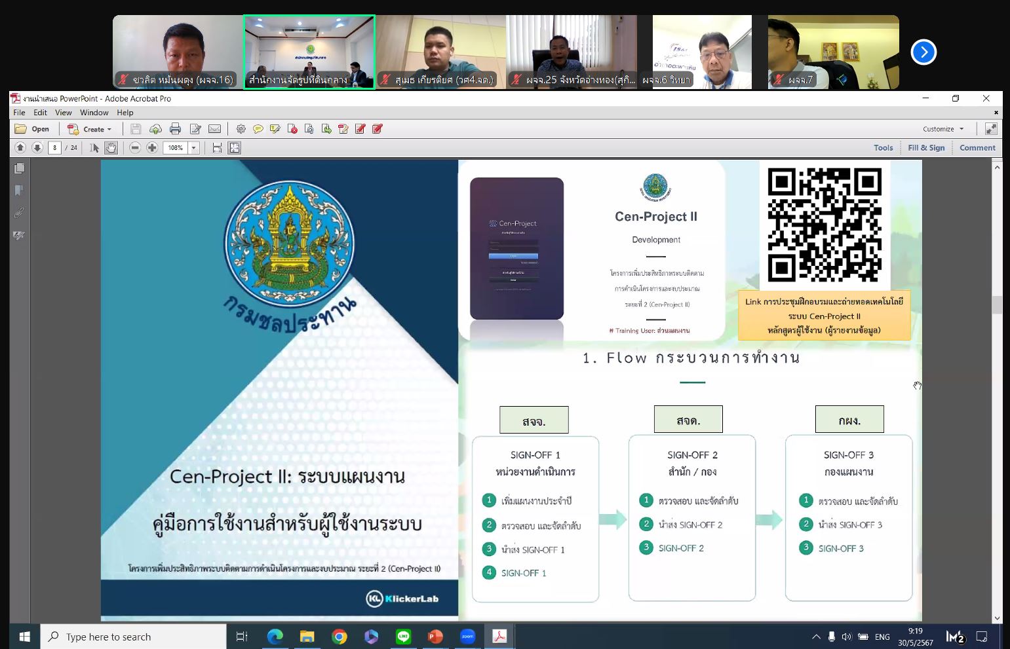
Task: Open the Fill & Sign pane
Action: 926,148
